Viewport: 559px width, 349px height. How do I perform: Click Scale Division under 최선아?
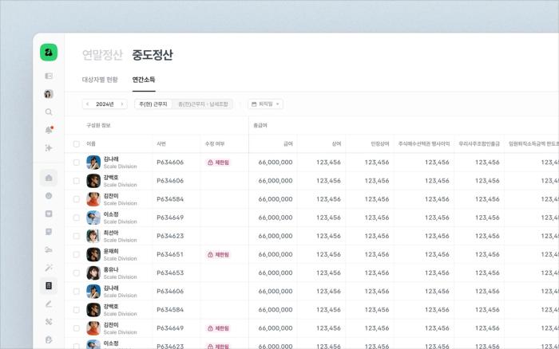(120, 240)
